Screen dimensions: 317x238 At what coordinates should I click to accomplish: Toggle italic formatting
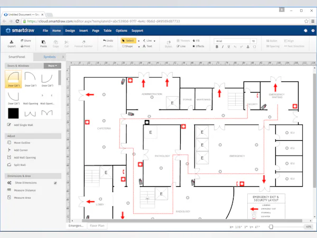click(223, 47)
